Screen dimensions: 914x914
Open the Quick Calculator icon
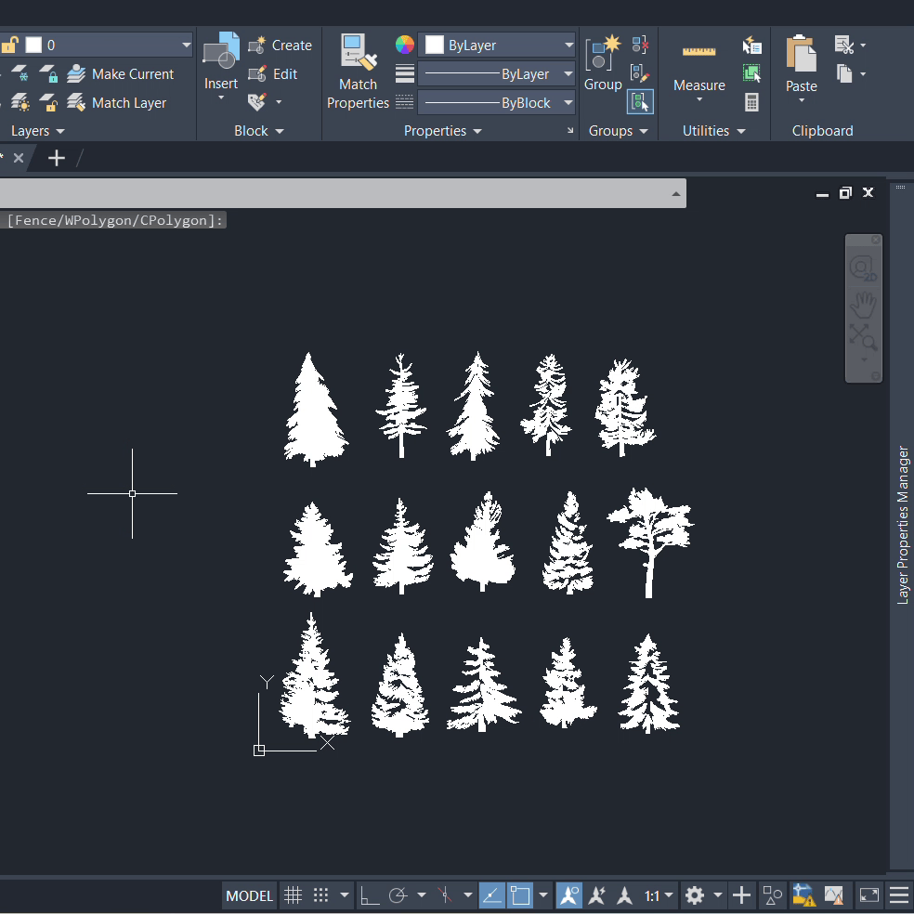pos(751,102)
